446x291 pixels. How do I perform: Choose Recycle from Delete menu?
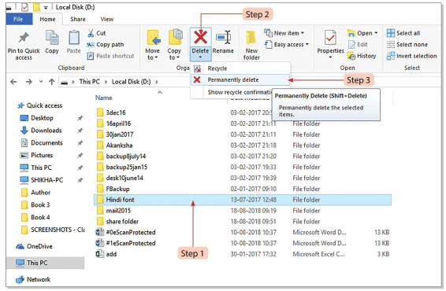[240, 68]
